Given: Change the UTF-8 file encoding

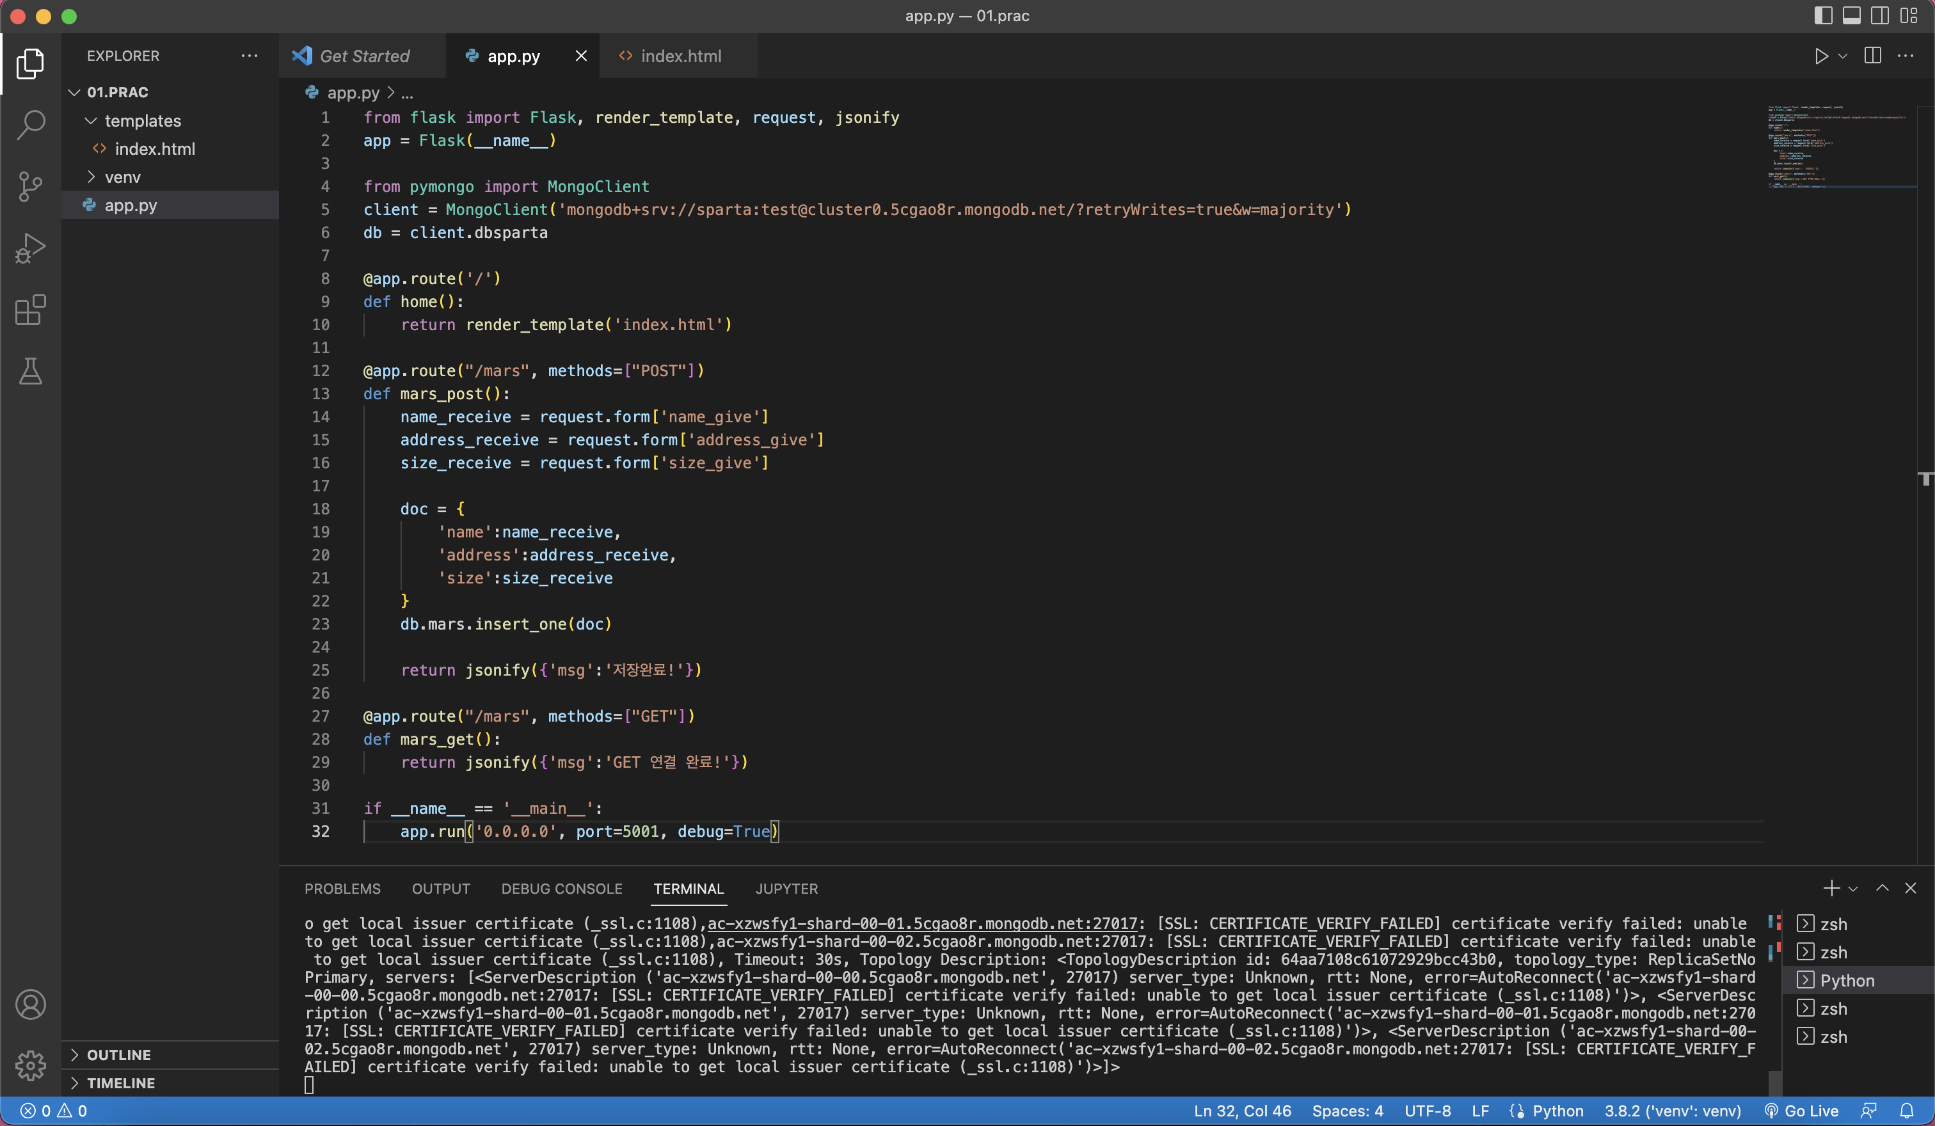Looking at the screenshot, I should (1428, 1111).
